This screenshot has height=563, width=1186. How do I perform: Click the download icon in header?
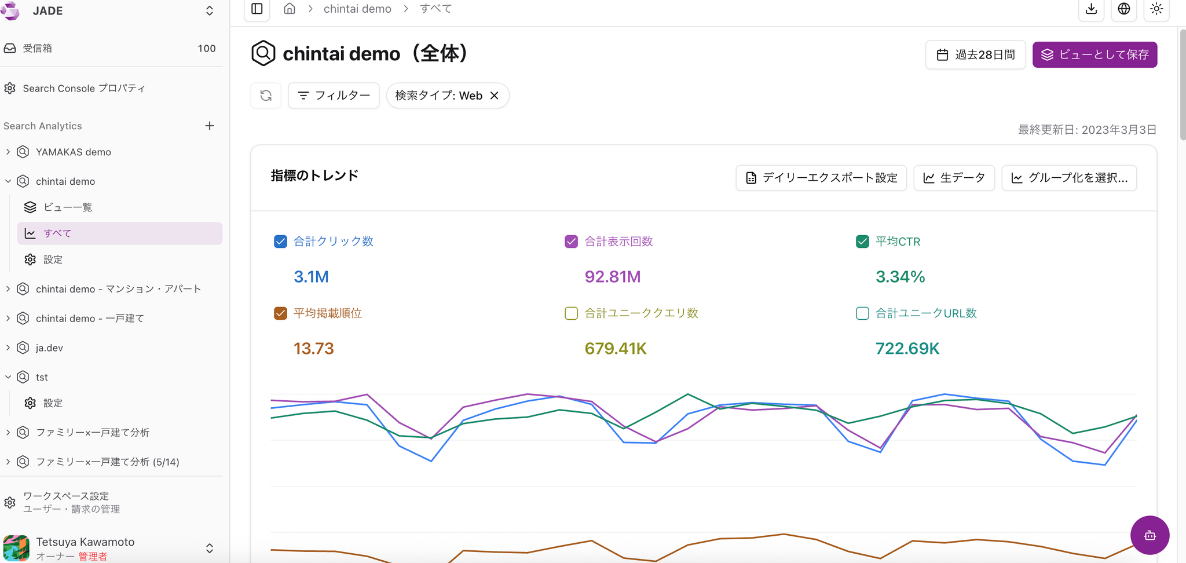1091,9
